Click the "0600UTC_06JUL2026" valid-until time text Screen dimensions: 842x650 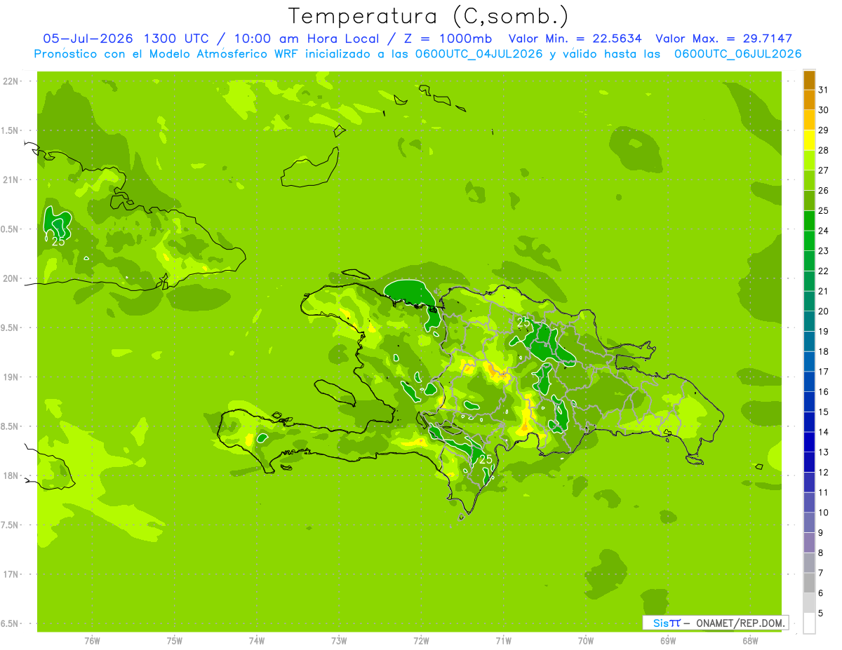[737, 54]
